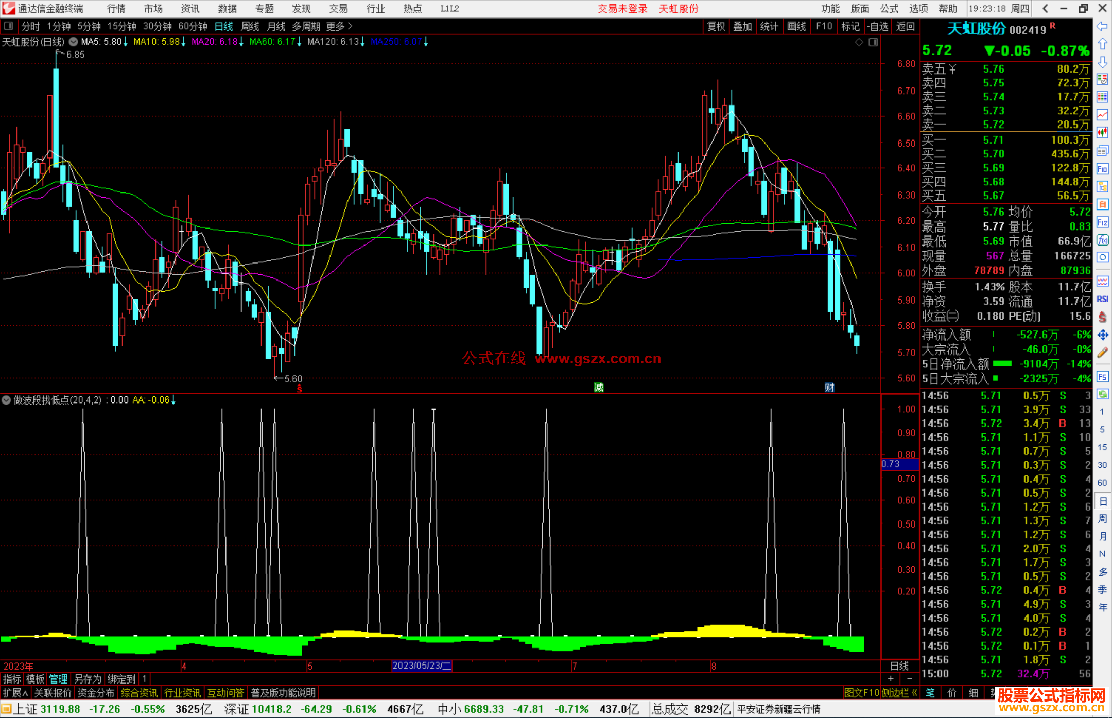Click the red trend-line chart sidebar icon
The width and height of the screenshot is (1112, 718).
1102,114
